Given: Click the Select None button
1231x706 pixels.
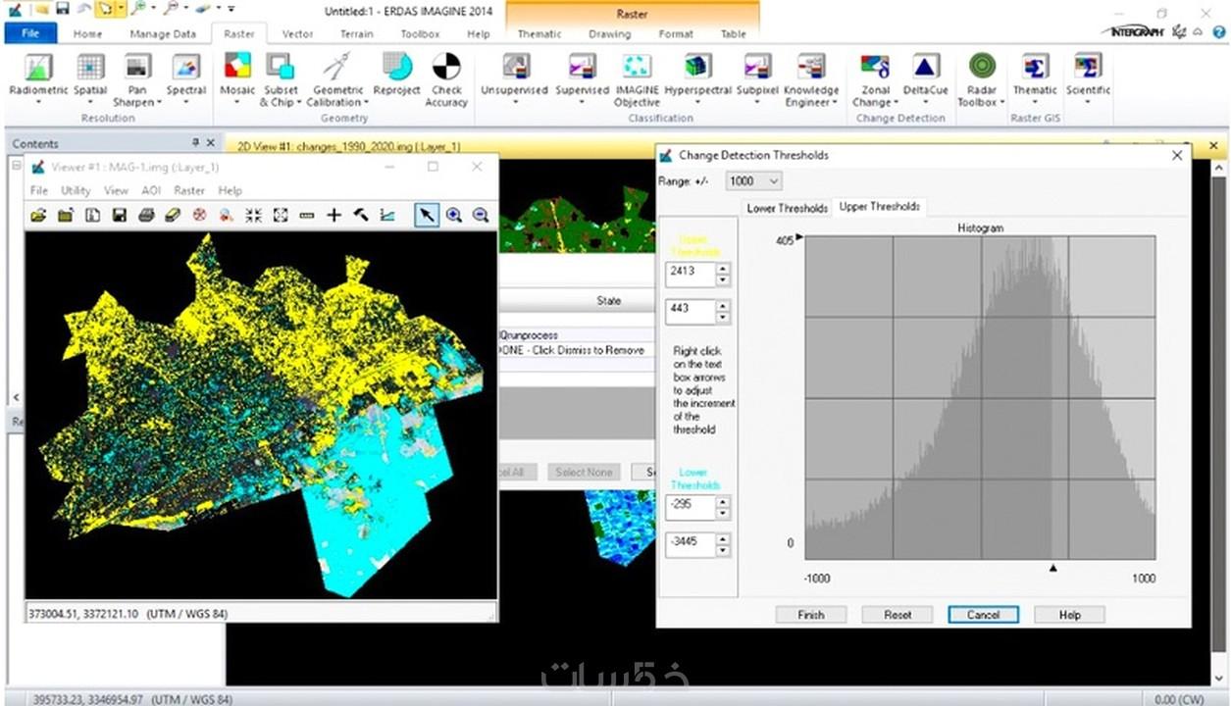Looking at the screenshot, I should tap(584, 472).
